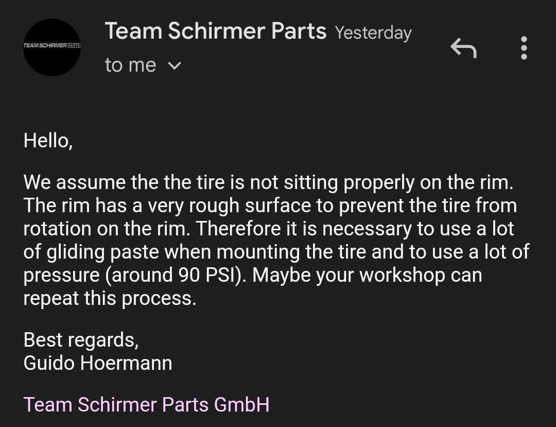This screenshot has width=556, height=427.
Task: Click the "Hello," greeting line
Action: 48,141
